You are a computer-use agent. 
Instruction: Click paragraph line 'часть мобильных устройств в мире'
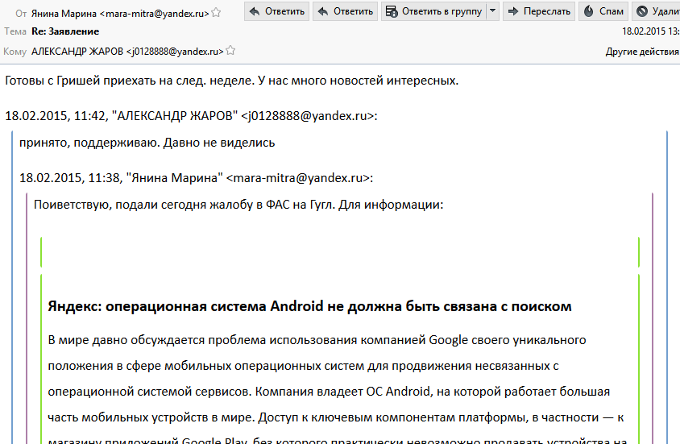(x=336, y=417)
